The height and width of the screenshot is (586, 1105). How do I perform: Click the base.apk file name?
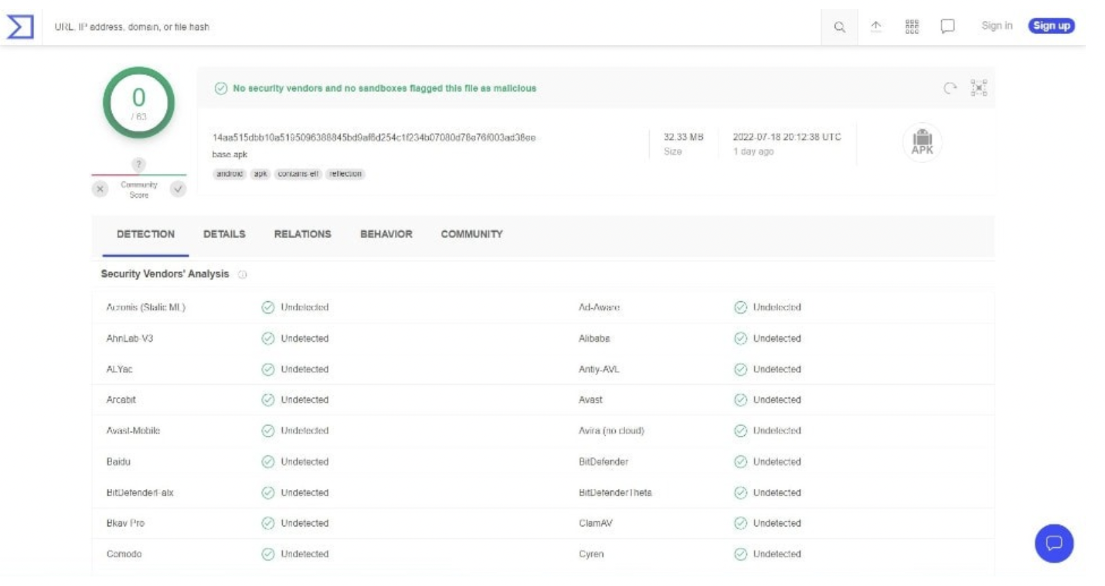[230, 155]
